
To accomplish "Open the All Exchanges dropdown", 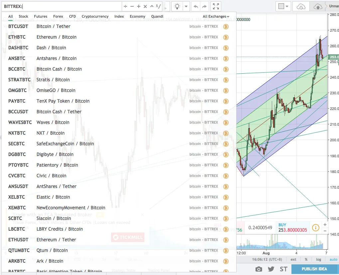I will [216, 16].
